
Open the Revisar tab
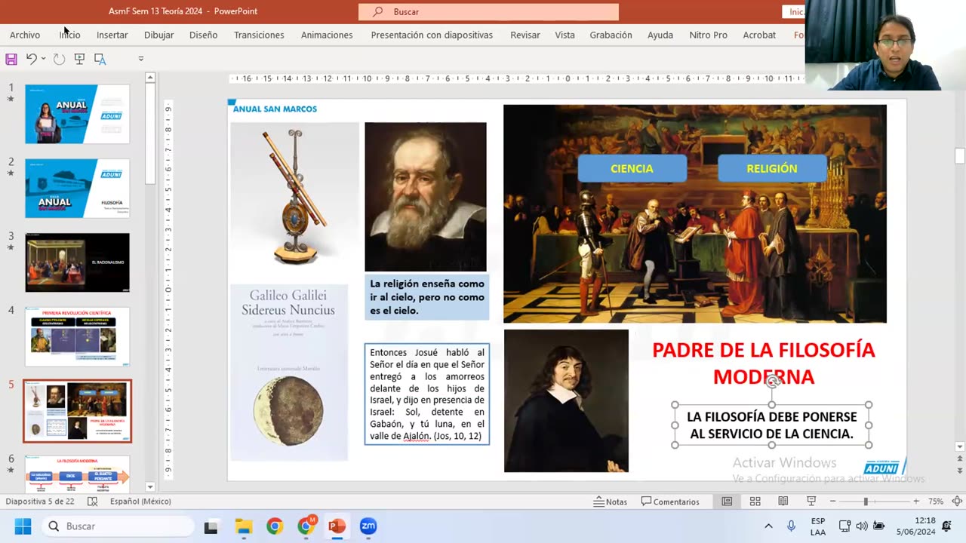[525, 35]
